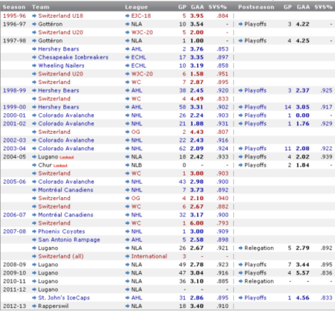Viewport: 335px width, 311px height.
Task: Select GAA value 1.58 for Switzerland U20
Action: click(197, 74)
